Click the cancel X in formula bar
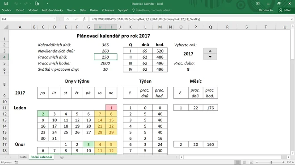Image resolution: width=295 pixels, height=165 pixels. pos(67,19)
